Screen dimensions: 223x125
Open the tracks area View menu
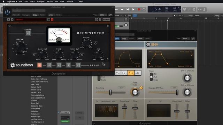tap(118, 15)
